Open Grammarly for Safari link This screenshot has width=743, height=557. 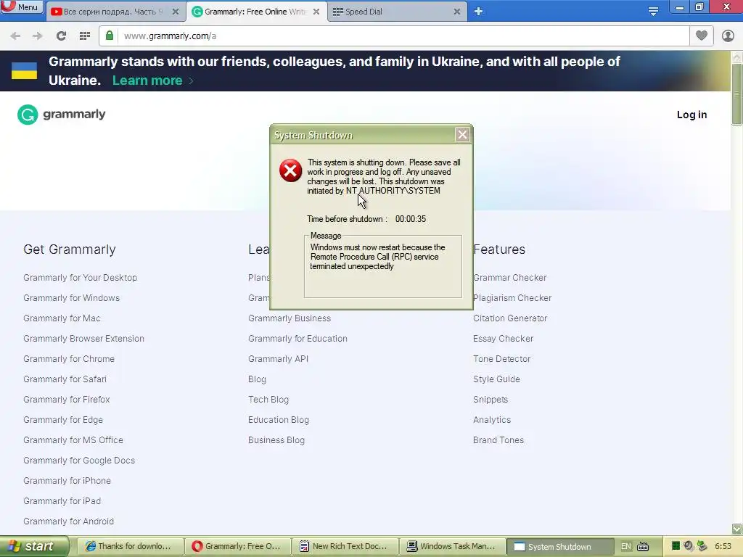tap(65, 379)
